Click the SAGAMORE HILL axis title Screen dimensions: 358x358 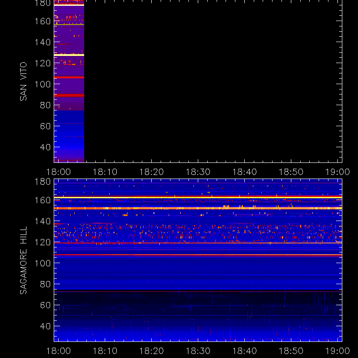tap(23, 260)
